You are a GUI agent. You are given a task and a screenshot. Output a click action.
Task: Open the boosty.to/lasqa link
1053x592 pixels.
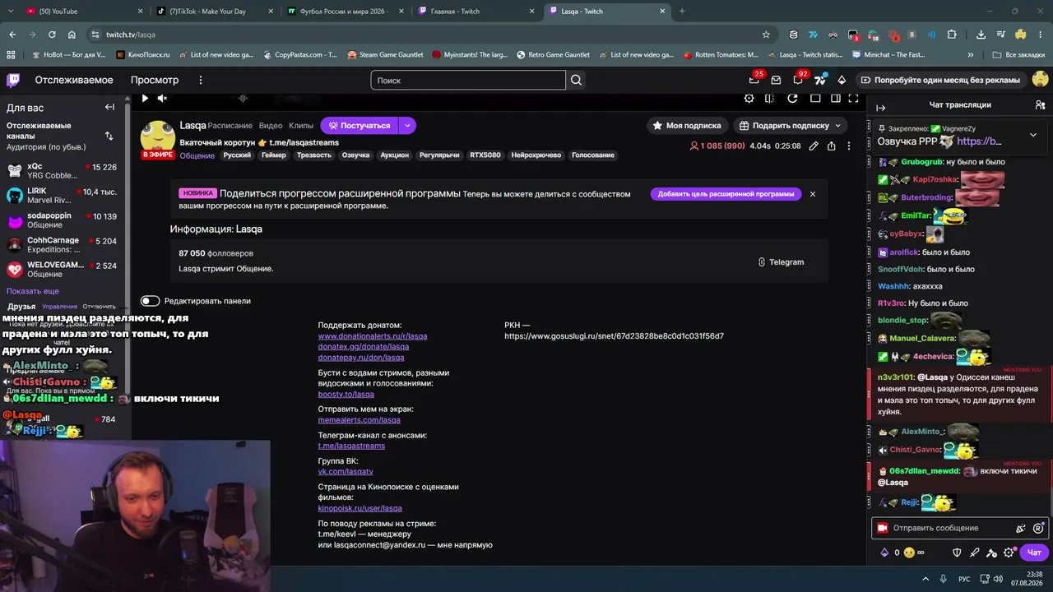(x=346, y=394)
